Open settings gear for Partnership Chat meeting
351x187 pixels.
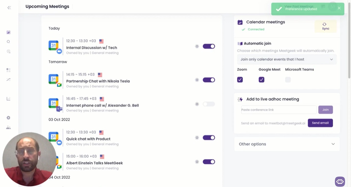point(197,80)
